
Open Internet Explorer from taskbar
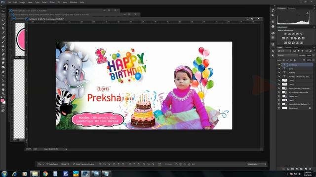[14, 174]
